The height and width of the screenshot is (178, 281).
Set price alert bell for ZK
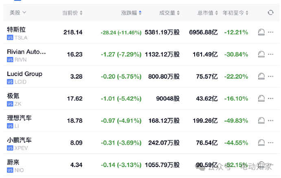[261, 98]
